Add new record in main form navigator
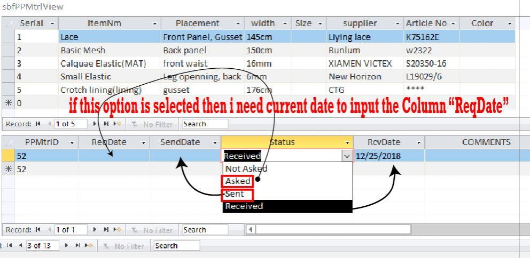This screenshot has height=258, width=530. tap(89, 246)
